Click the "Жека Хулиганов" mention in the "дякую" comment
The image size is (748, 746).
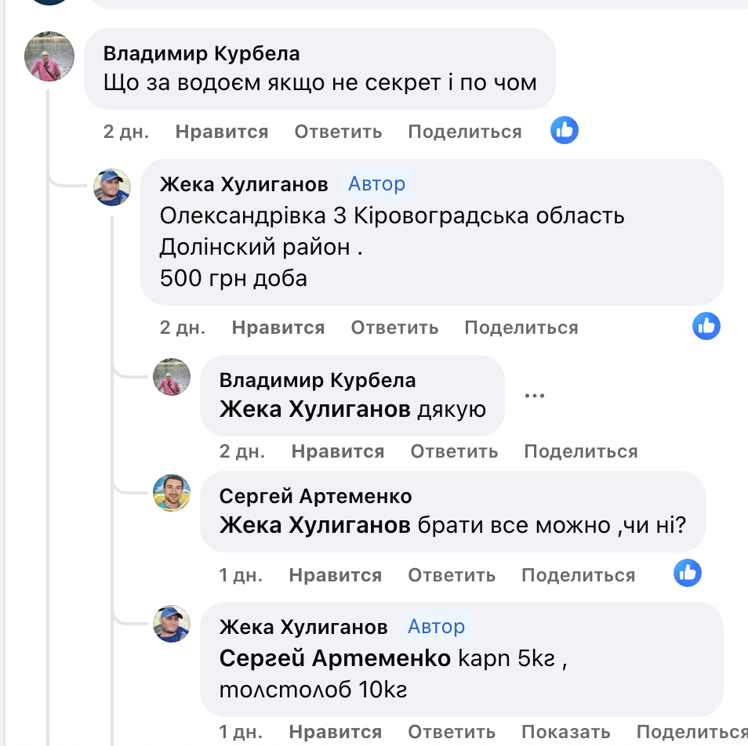click(315, 409)
